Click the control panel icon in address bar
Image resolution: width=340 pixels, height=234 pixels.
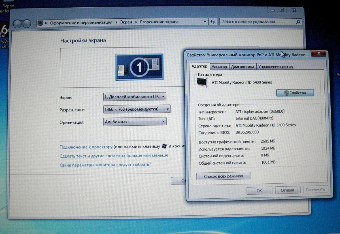(x=40, y=22)
